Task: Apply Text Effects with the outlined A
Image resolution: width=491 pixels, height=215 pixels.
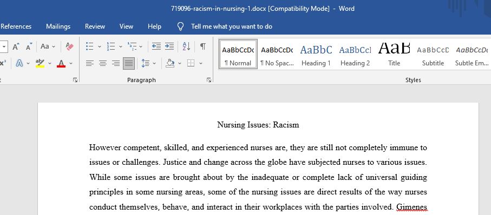Action: coord(19,63)
